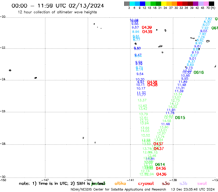Click the cyan swatch in the color scale

click(132, 4)
